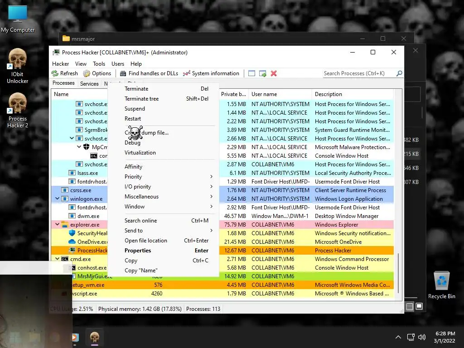
Task: Collapse the cmd.exe tree node
Action: 57,259
